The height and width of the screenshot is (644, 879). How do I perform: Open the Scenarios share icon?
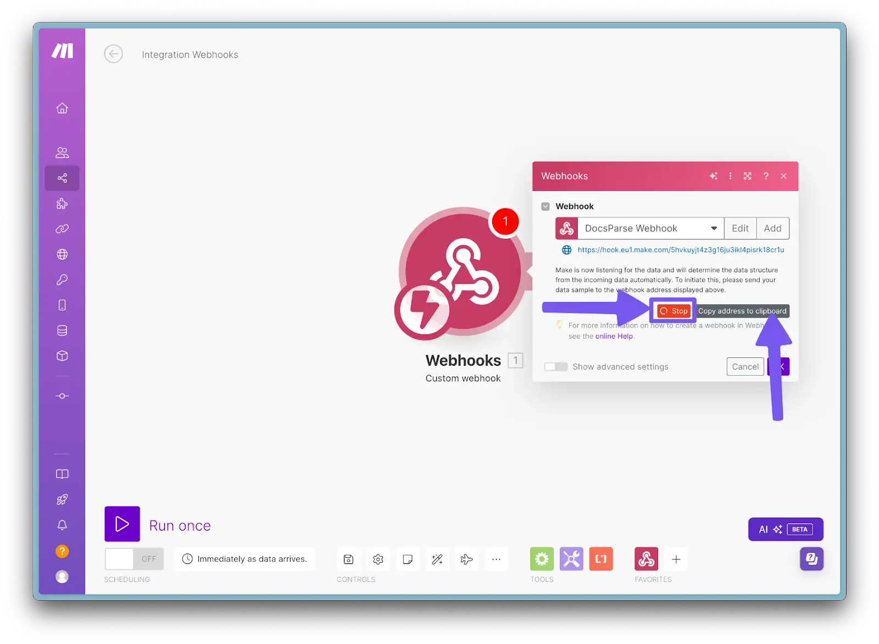coord(62,178)
